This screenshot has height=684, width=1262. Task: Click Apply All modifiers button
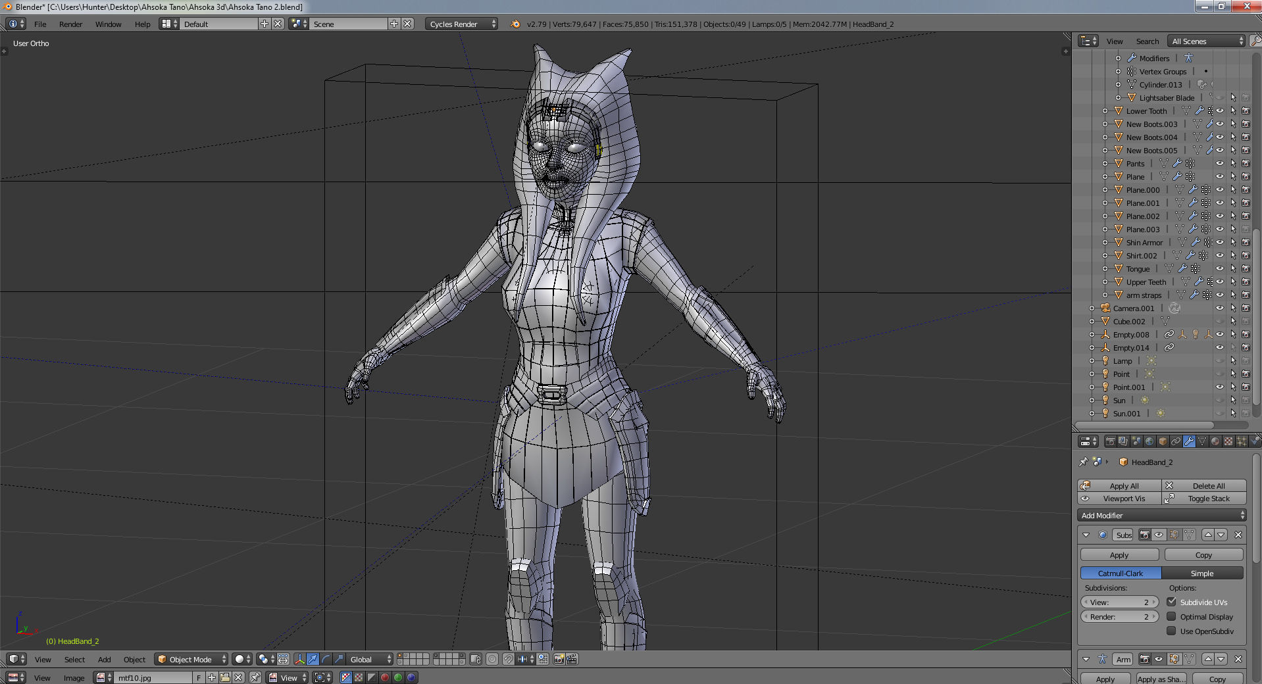1119,485
